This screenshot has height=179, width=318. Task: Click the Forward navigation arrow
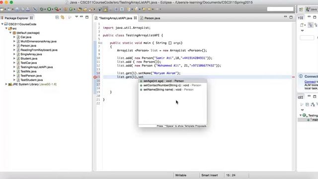157,9
